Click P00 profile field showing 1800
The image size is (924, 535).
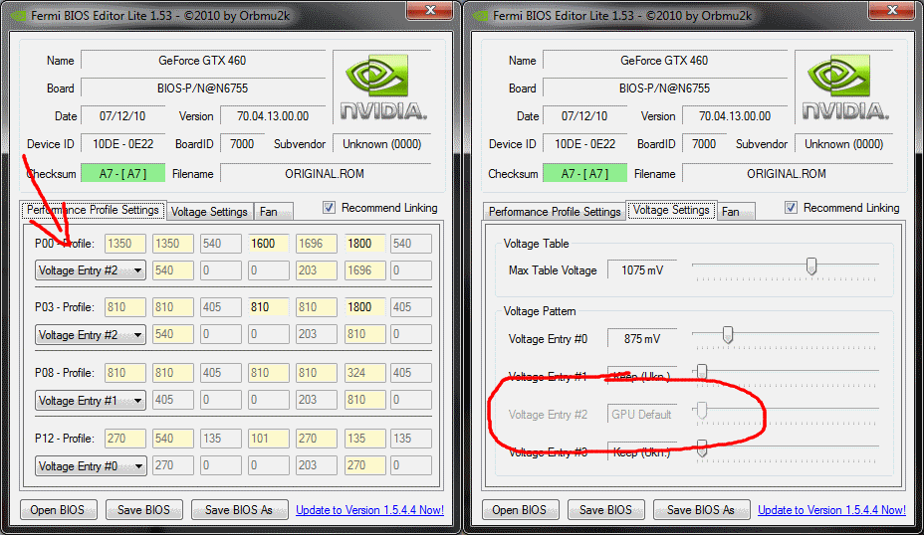pyautogui.click(x=365, y=244)
